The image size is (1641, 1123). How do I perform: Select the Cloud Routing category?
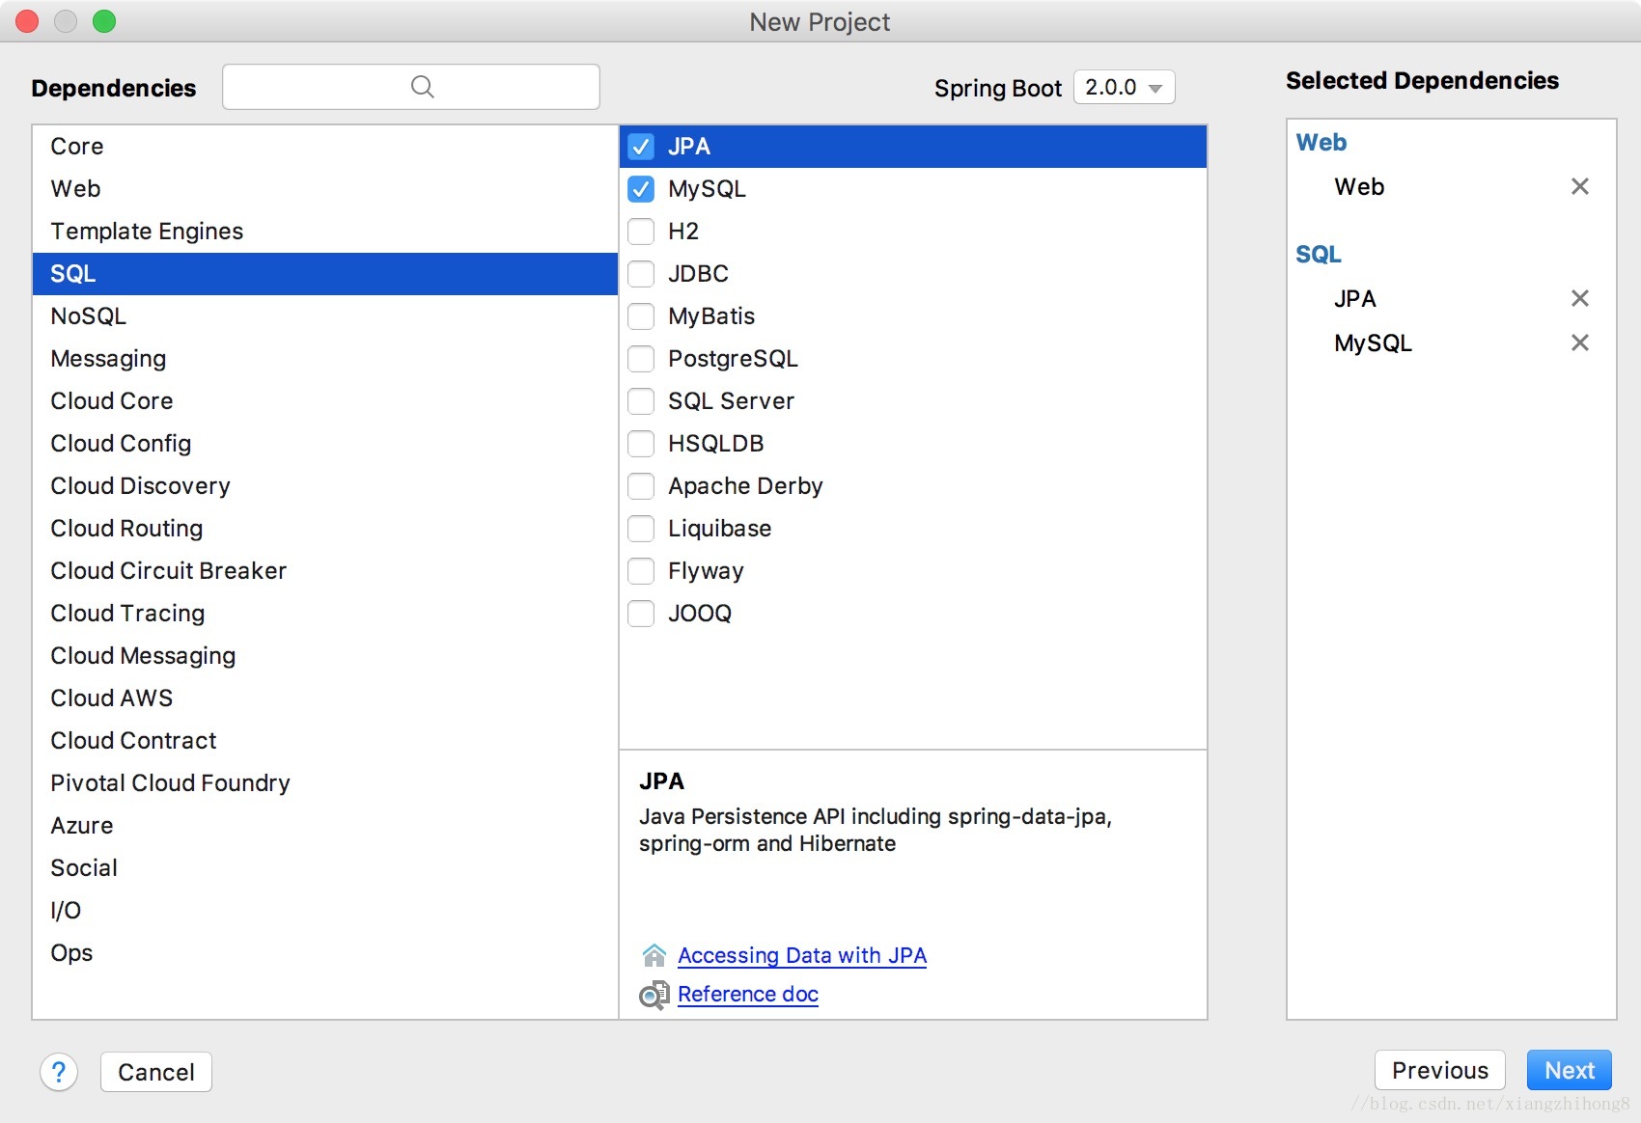coord(324,529)
